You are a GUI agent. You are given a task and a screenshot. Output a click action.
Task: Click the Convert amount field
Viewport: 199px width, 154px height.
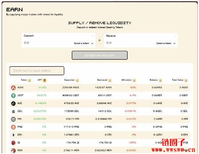[x=47, y=43]
